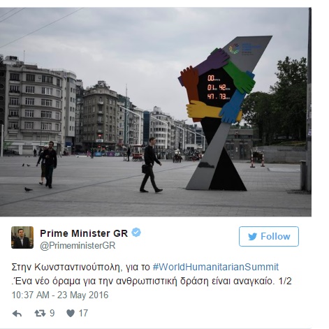Click the tweet line ending in "αναγκαίο. 1/2"
329x329 pixels.
[152, 281]
